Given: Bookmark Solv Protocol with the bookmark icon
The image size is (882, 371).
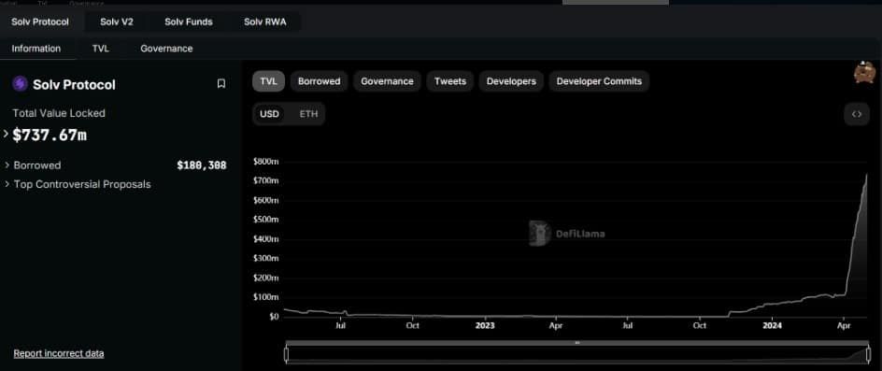Looking at the screenshot, I should click(221, 84).
